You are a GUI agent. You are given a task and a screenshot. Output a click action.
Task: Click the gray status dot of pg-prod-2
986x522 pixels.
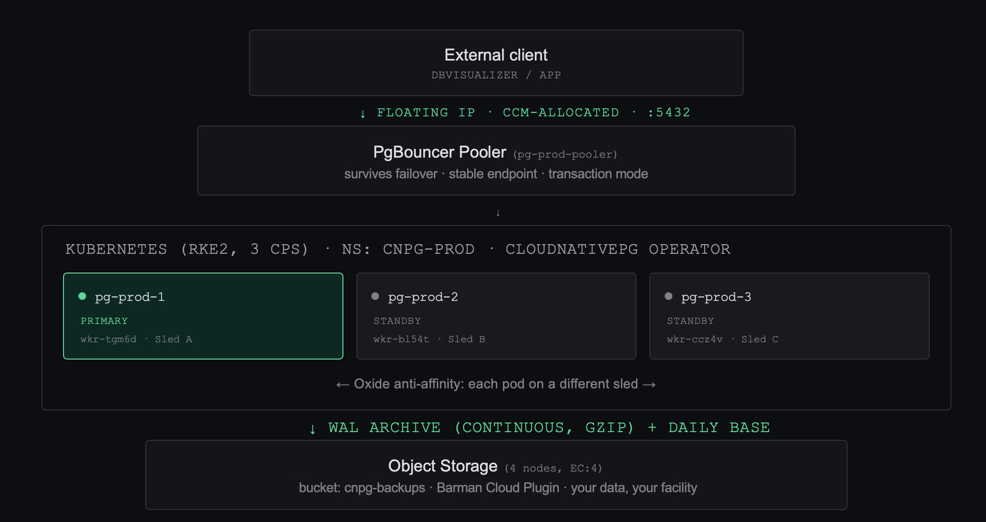(375, 296)
